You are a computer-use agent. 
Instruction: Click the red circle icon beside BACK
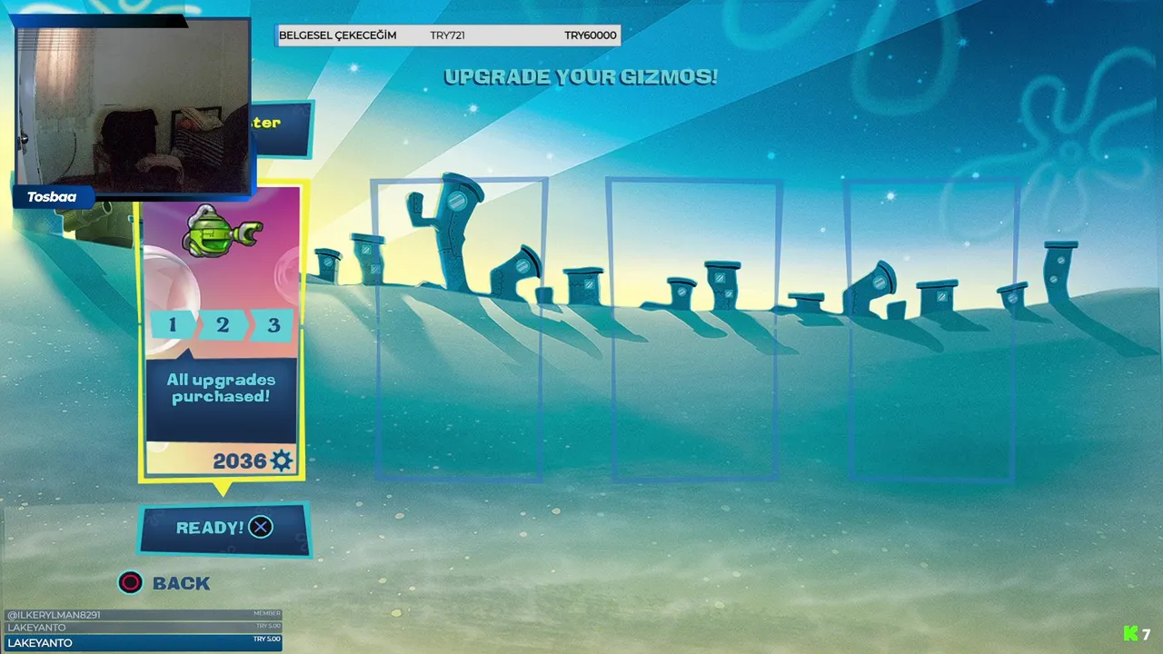pyautogui.click(x=131, y=583)
